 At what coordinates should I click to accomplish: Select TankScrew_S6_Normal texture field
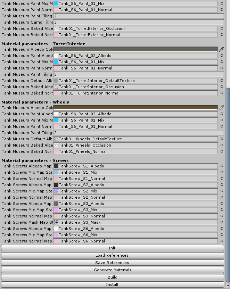[135, 241]
